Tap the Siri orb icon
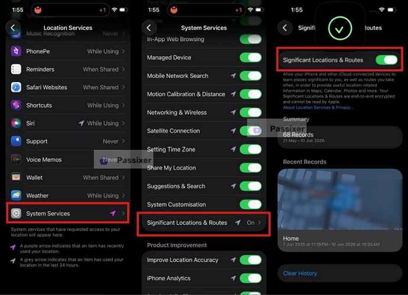This screenshot has width=408, height=295. click(16, 123)
